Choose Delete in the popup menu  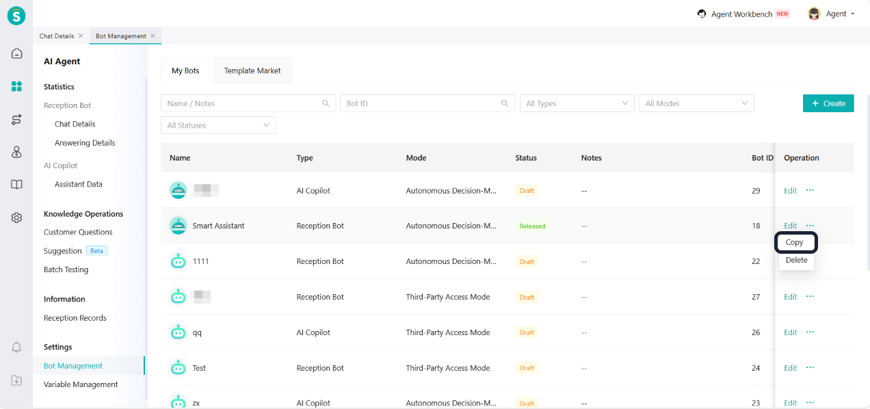click(x=796, y=261)
